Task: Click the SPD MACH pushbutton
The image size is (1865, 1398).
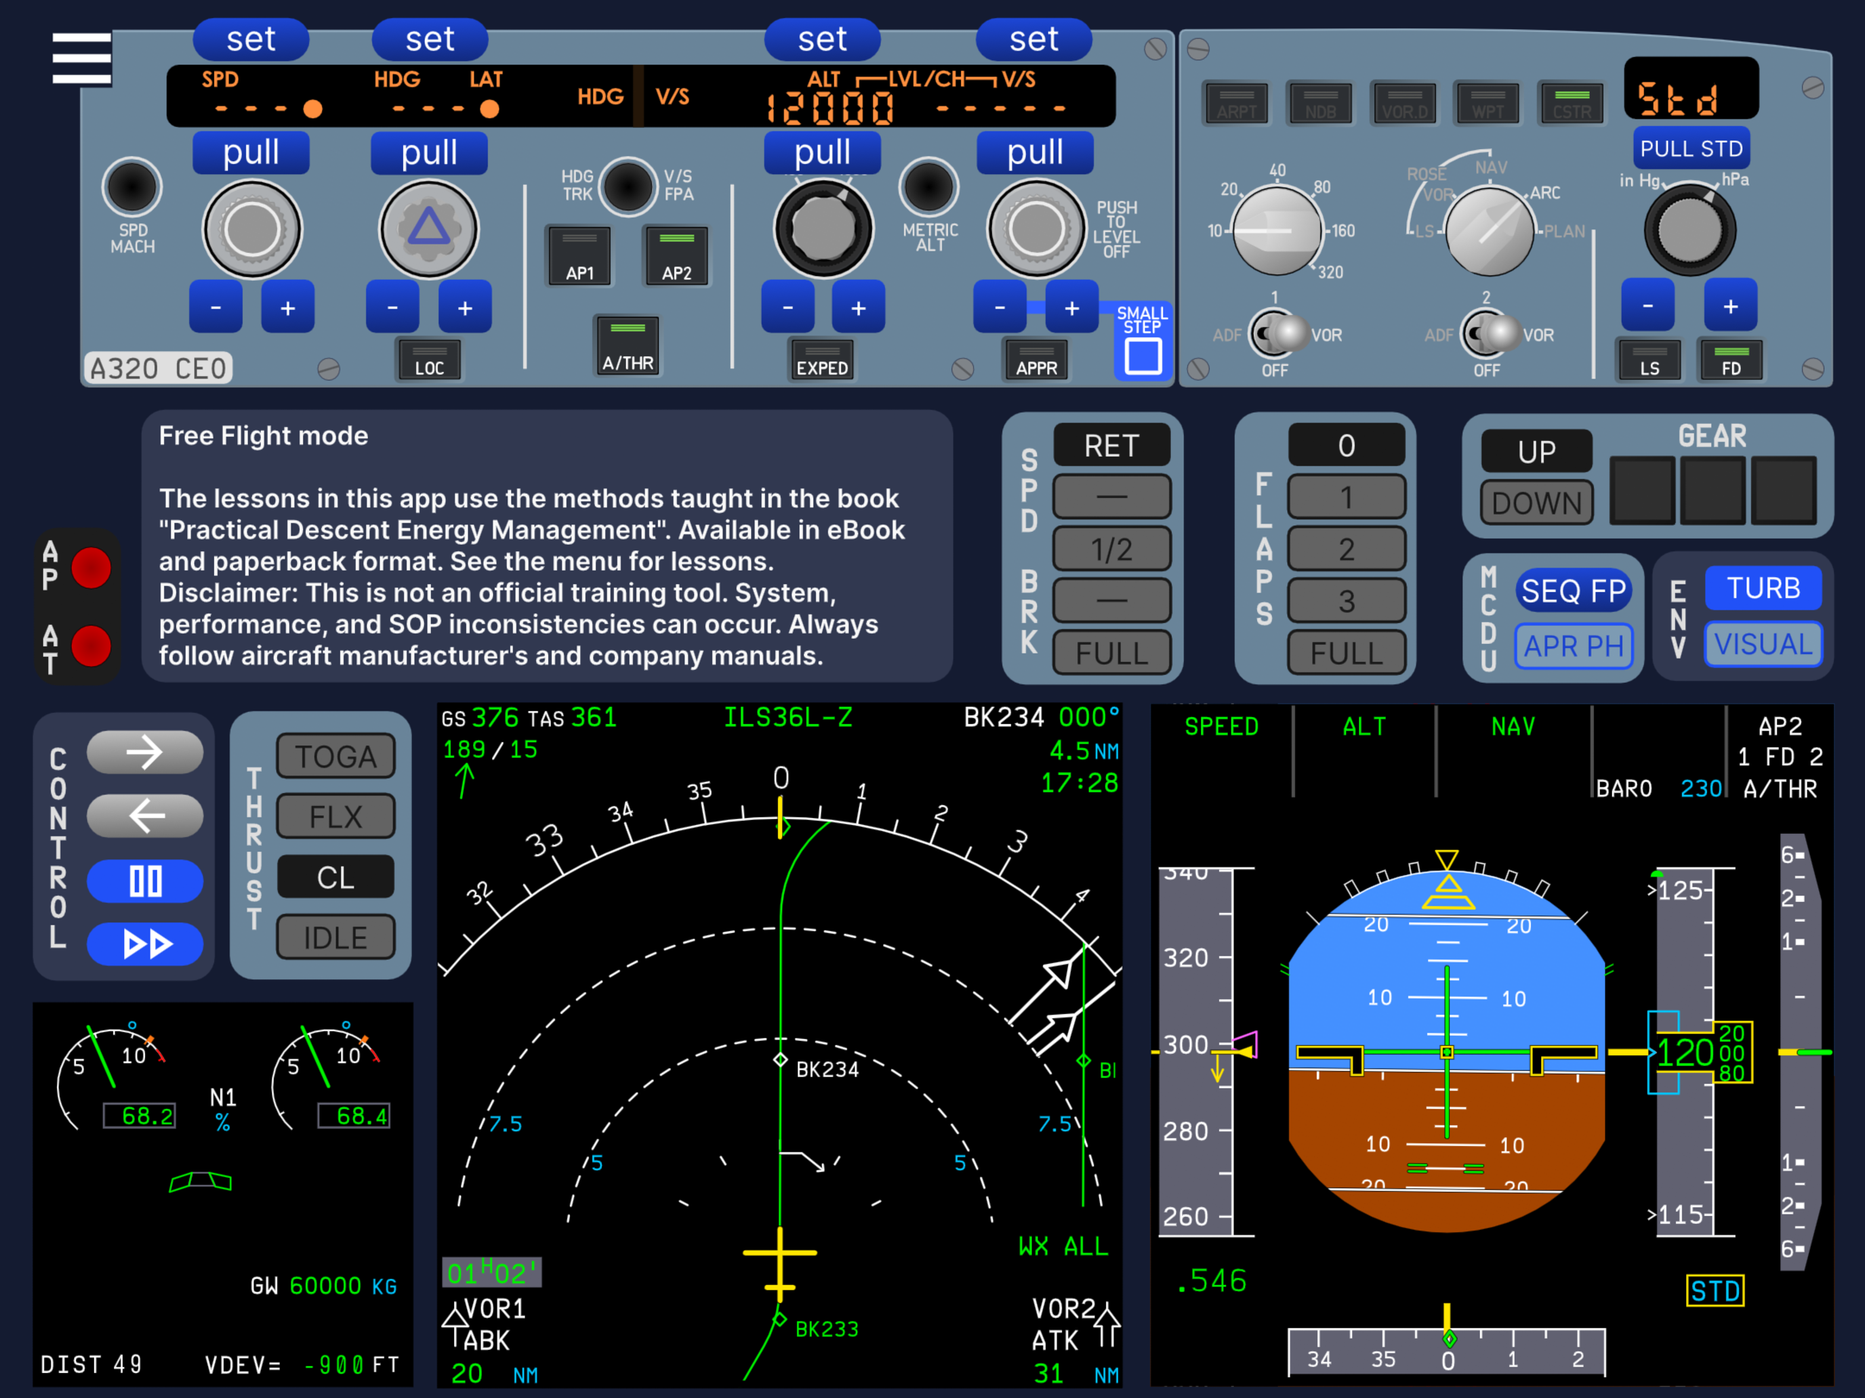Action: 131,186
